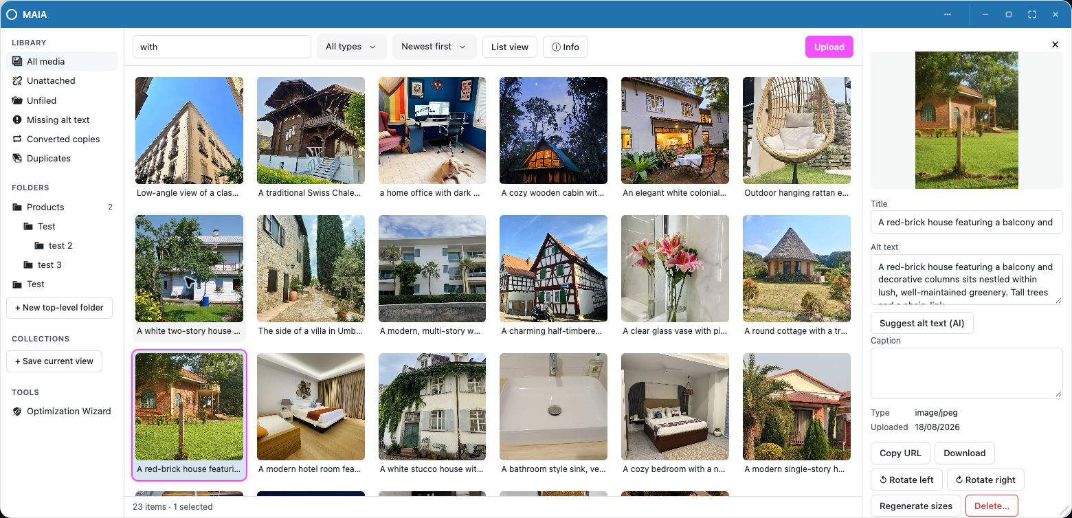Click the Info button
Image resolution: width=1072 pixels, height=518 pixels.
point(566,47)
